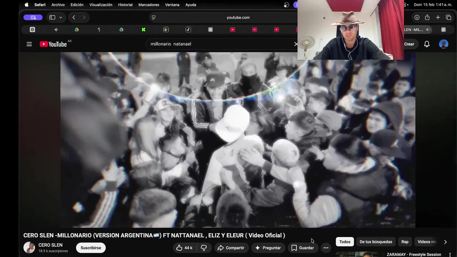Open a new tab with plus button
Screen dimensions: 457x257
438,17
